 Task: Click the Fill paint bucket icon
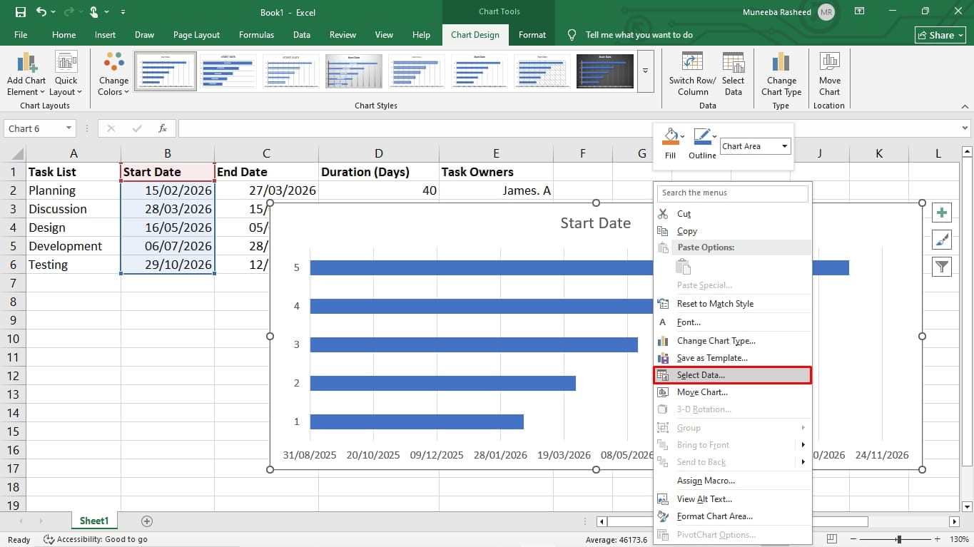click(671, 136)
